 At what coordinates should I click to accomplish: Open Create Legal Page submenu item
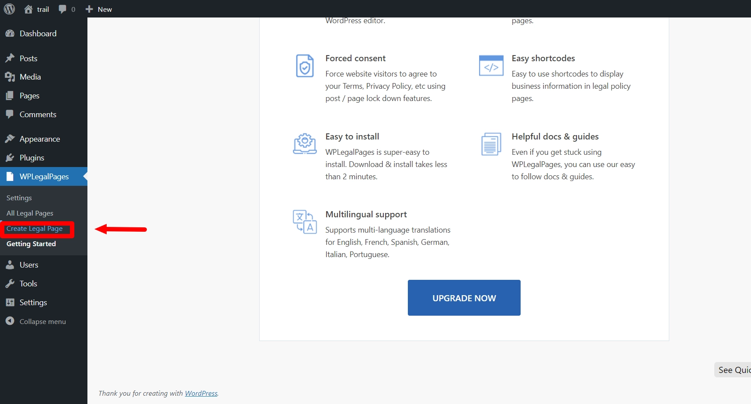[x=34, y=228]
